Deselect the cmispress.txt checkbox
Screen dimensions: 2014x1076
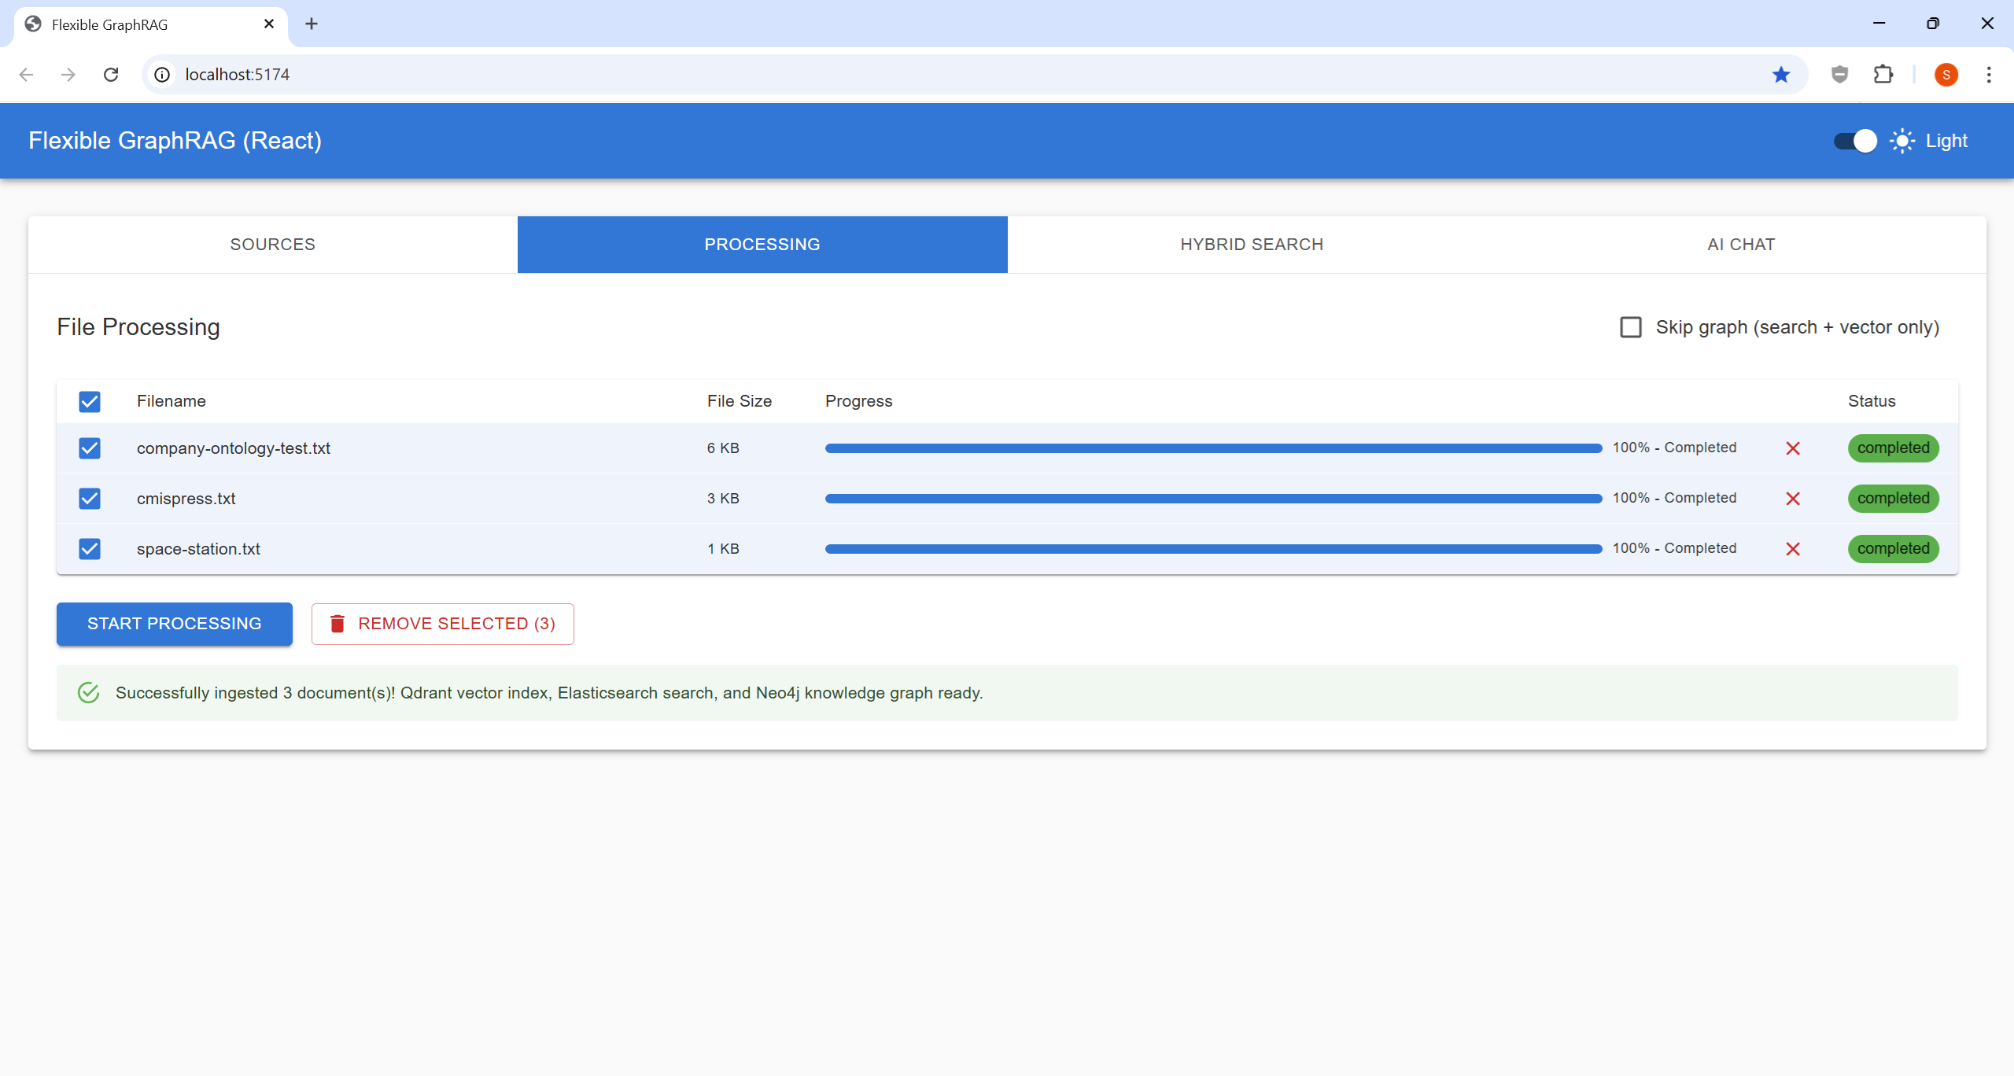point(90,499)
